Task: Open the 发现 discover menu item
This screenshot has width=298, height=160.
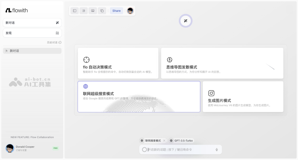Action: click(x=32, y=33)
